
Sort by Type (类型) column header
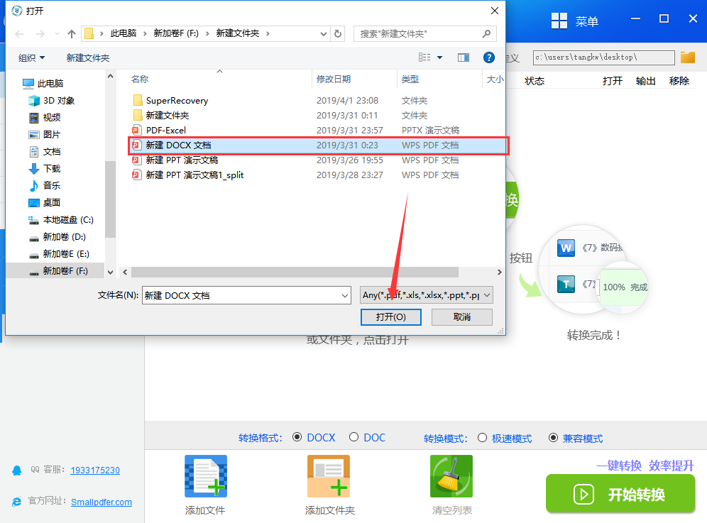point(410,79)
